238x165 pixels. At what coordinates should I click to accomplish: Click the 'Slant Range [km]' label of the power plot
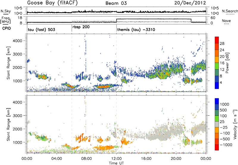point(8,63)
